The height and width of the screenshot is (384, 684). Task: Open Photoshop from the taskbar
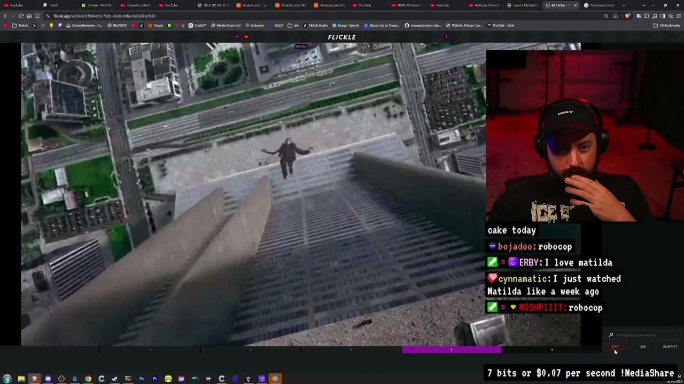point(142,379)
